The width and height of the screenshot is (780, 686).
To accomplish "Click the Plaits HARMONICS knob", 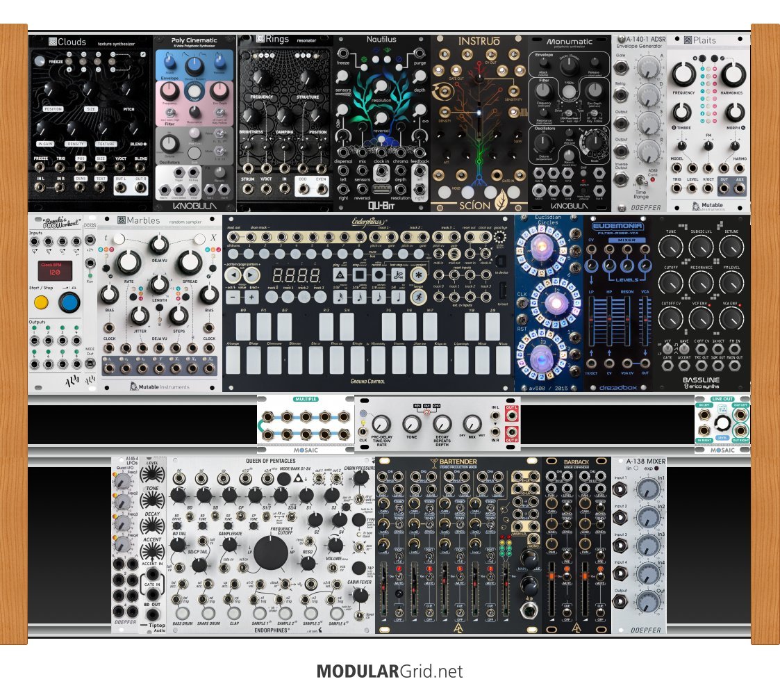I will (733, 74).
